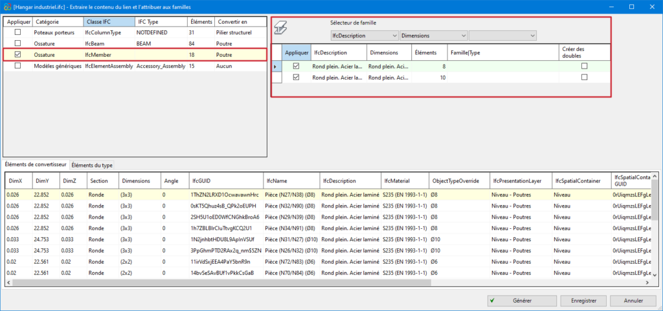The image size is (663, 311).
Task: Click the IfcMaterial column header
Action: [405, 180]
